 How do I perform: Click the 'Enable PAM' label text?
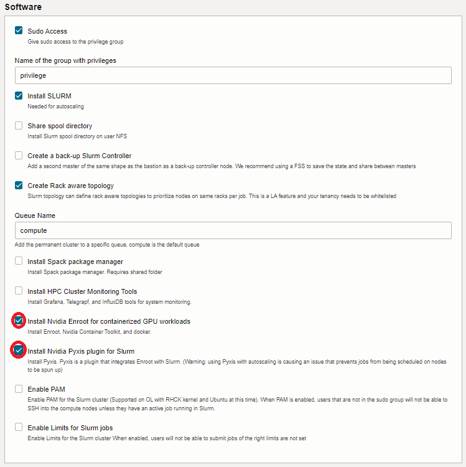pos(46,389)
